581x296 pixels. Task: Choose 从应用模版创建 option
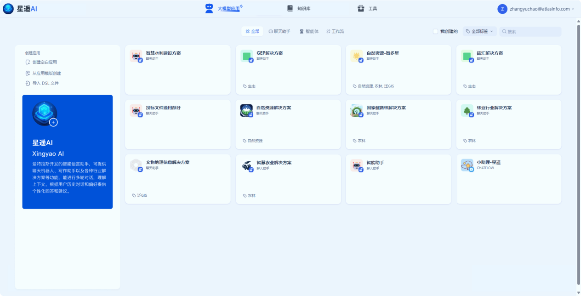click(x=46, y=73)
